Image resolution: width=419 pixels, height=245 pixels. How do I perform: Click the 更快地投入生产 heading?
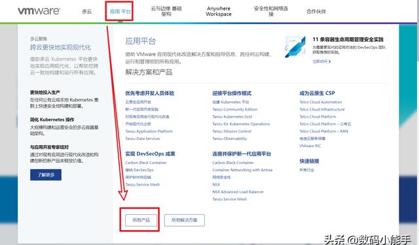pyautogui.click(x=45, y=93)
